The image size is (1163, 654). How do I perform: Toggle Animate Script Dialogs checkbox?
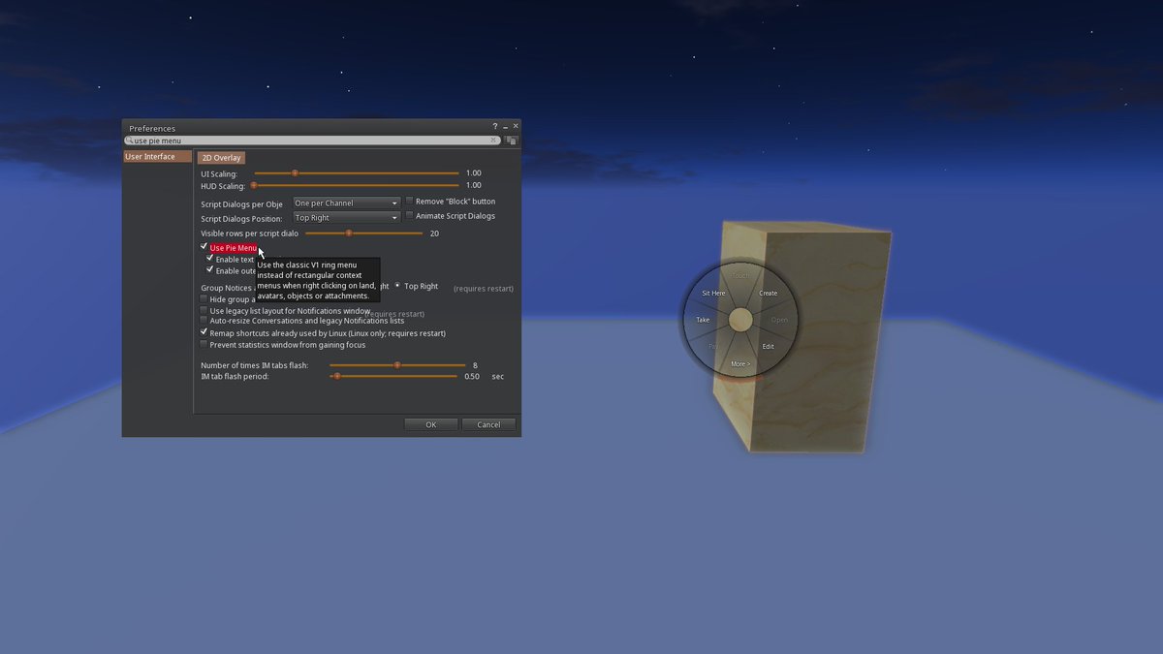coord(410,215)
